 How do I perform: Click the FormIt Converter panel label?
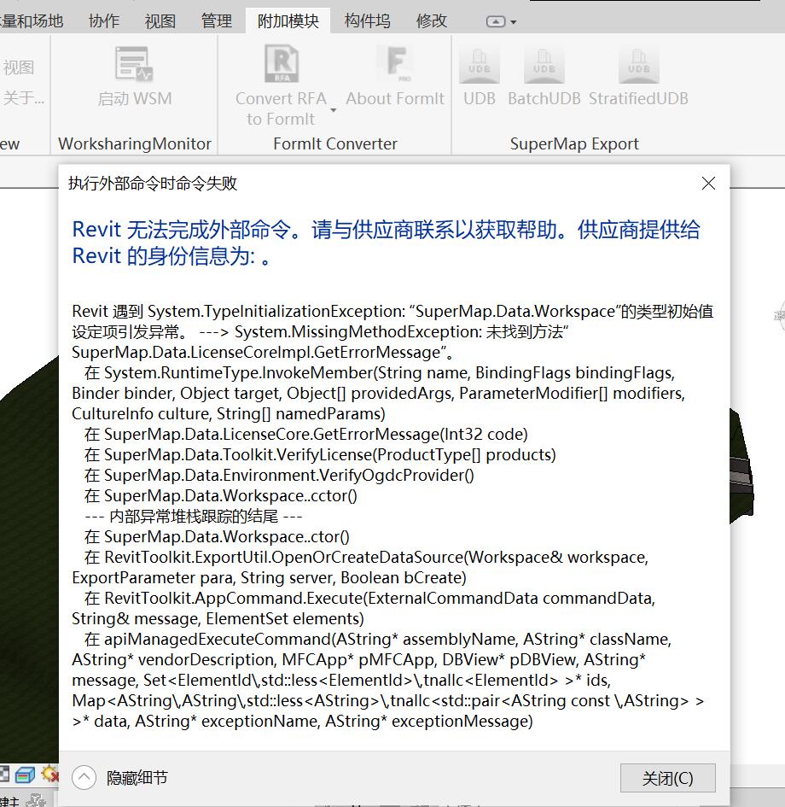coord(335,143)
